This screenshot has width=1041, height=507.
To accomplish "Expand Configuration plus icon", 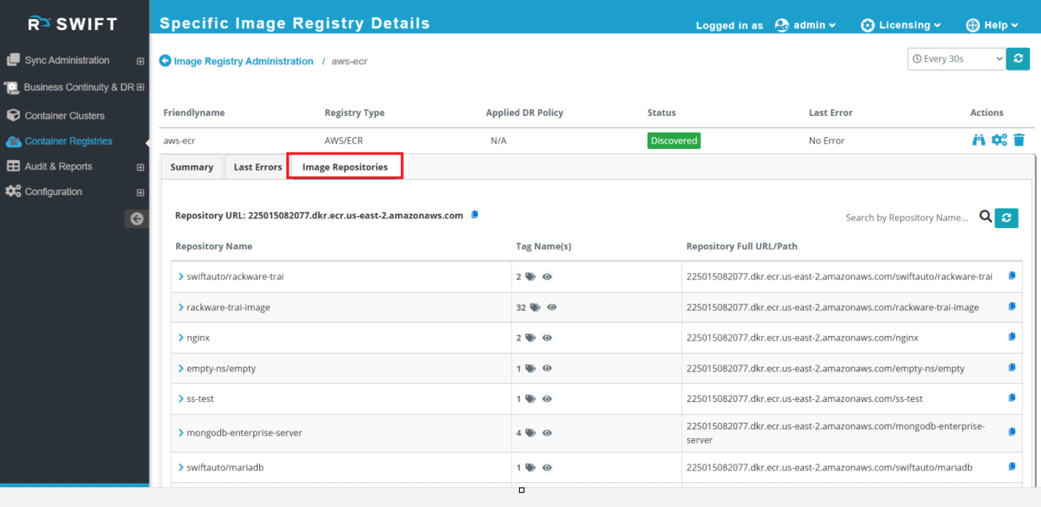I will [140, 192].
